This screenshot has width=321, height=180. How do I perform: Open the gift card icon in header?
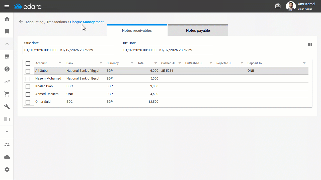pos(278,6)
